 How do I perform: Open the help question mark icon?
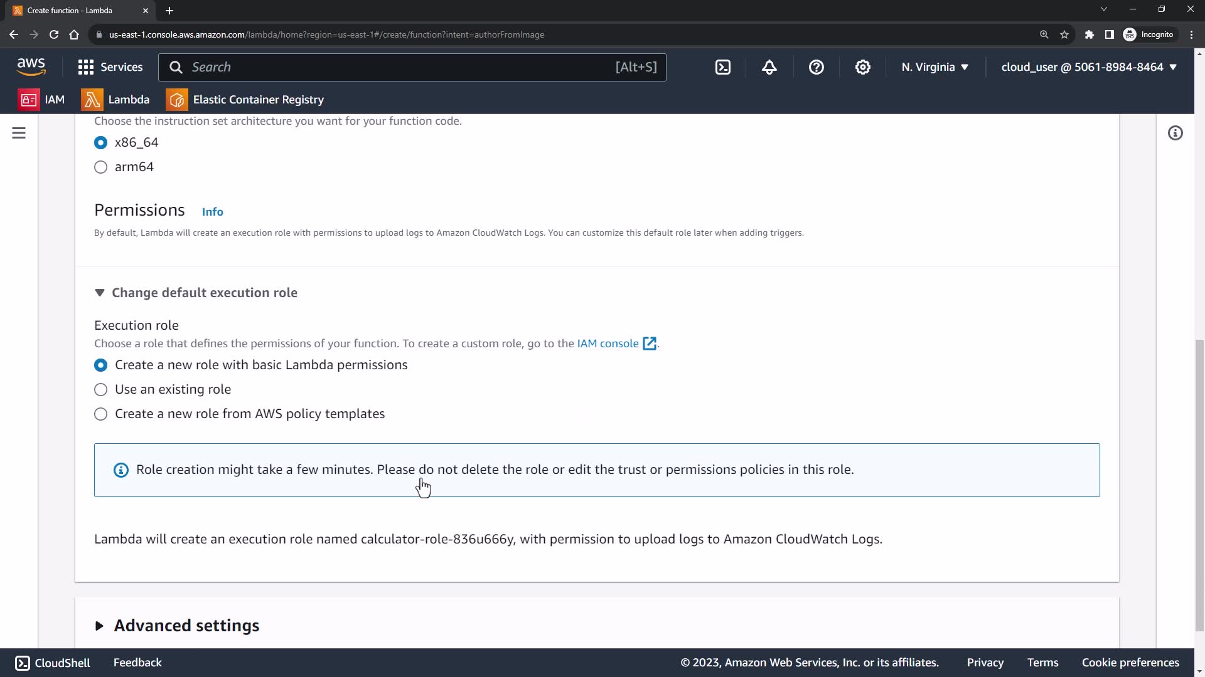coord(816,67)
